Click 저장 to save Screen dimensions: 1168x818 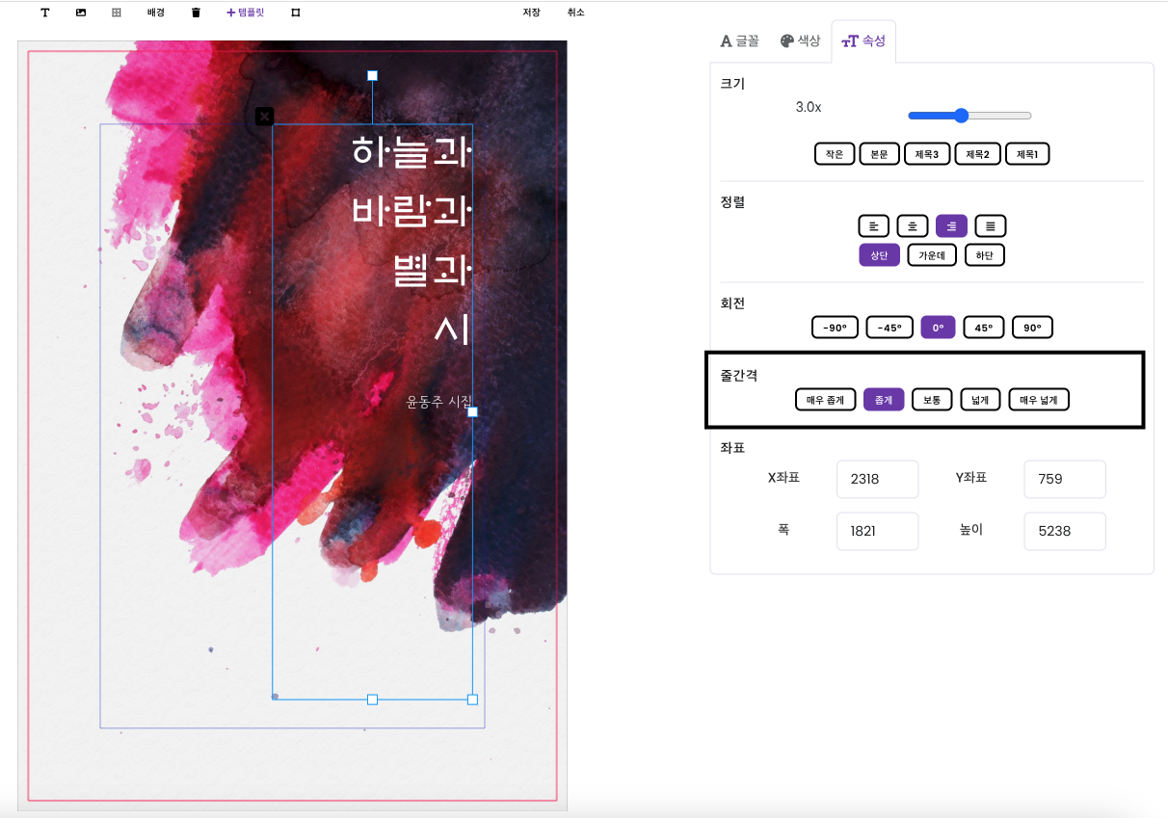531,13
